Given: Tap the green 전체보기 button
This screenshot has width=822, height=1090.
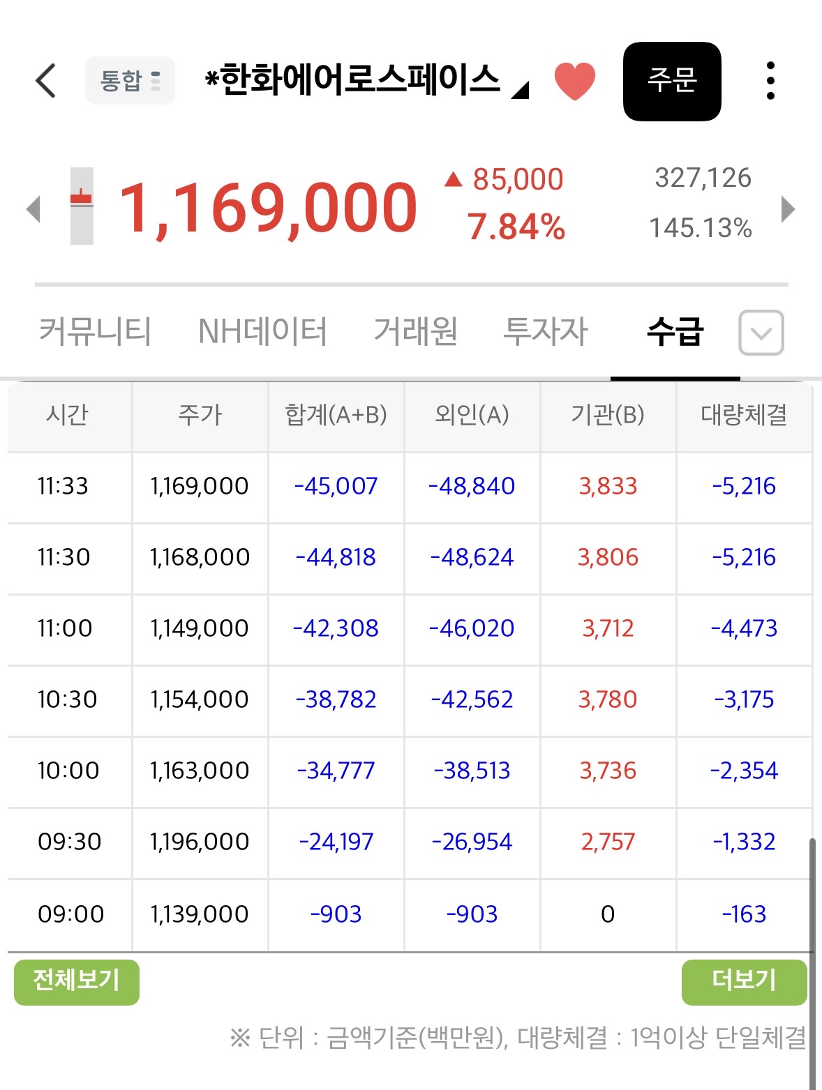Looking at the screenshot, I should (77, 982).
